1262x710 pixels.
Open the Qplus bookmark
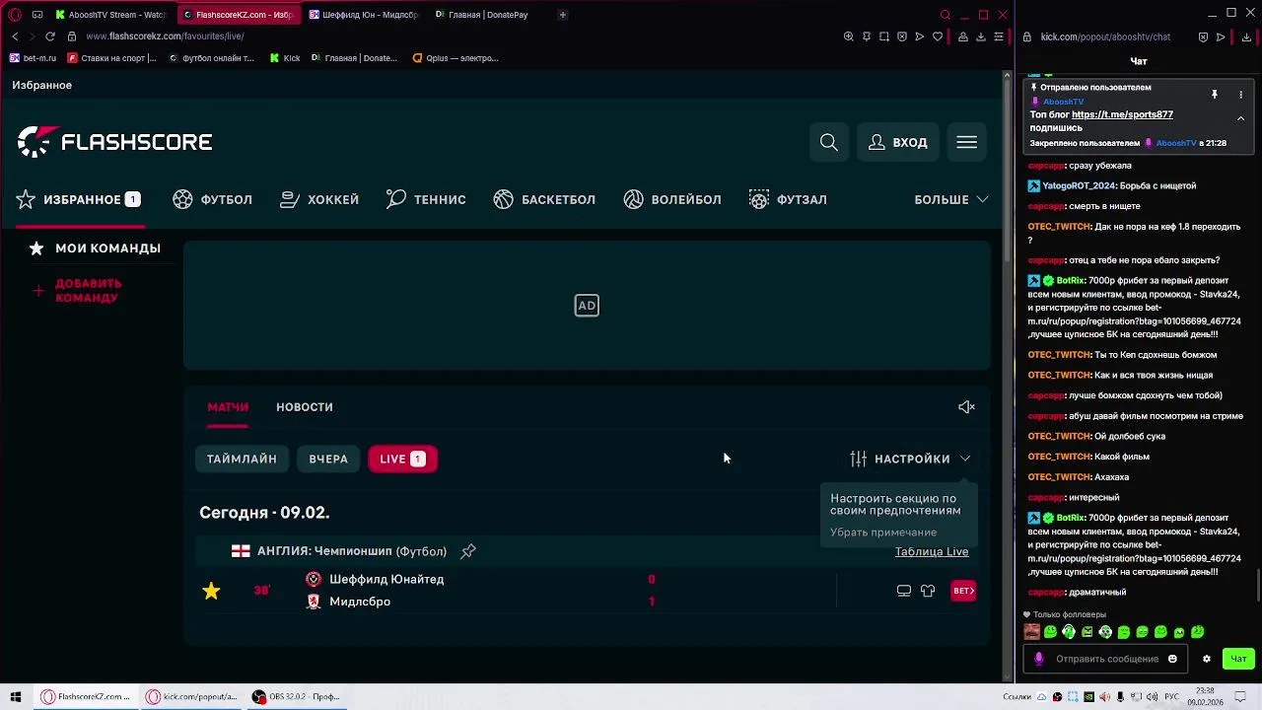[x=456, y=58]
